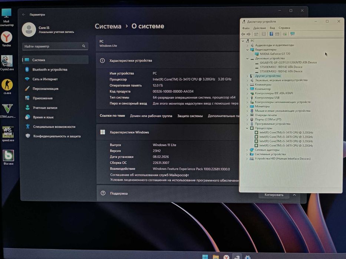Viewport: 346px width, 259px height.
Task: Click the Core i5 account avatar
Action: 29,30
